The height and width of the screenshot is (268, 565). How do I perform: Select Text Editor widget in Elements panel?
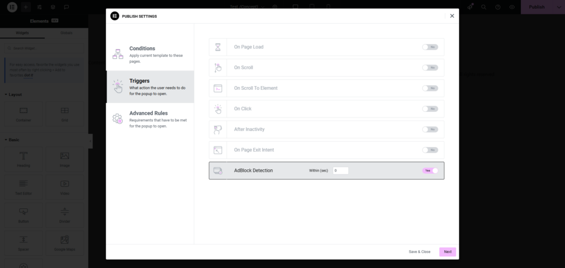point(23,187)
